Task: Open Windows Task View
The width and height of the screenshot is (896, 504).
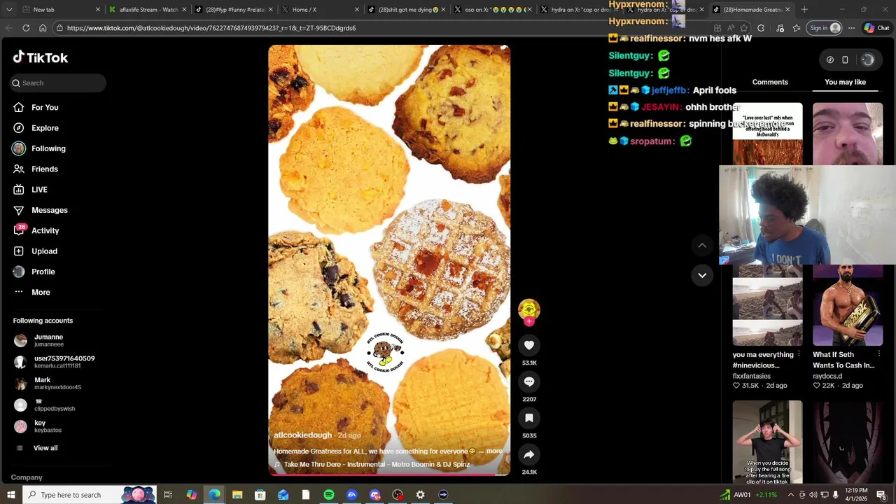Action: coord(168,495)
